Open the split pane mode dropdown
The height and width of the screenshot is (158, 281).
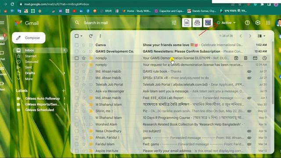(261, 36)
